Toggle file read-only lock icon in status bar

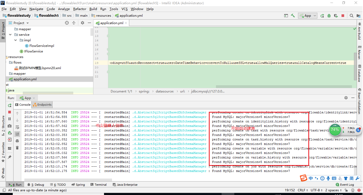pyautogui.click(x=346, y=190)
